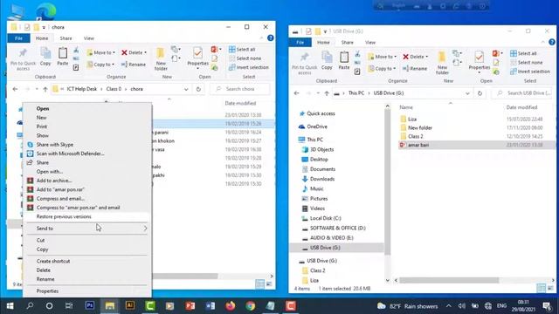
Task: Select OneDrive in navigation pane
Action: click(x=317, y=126)
